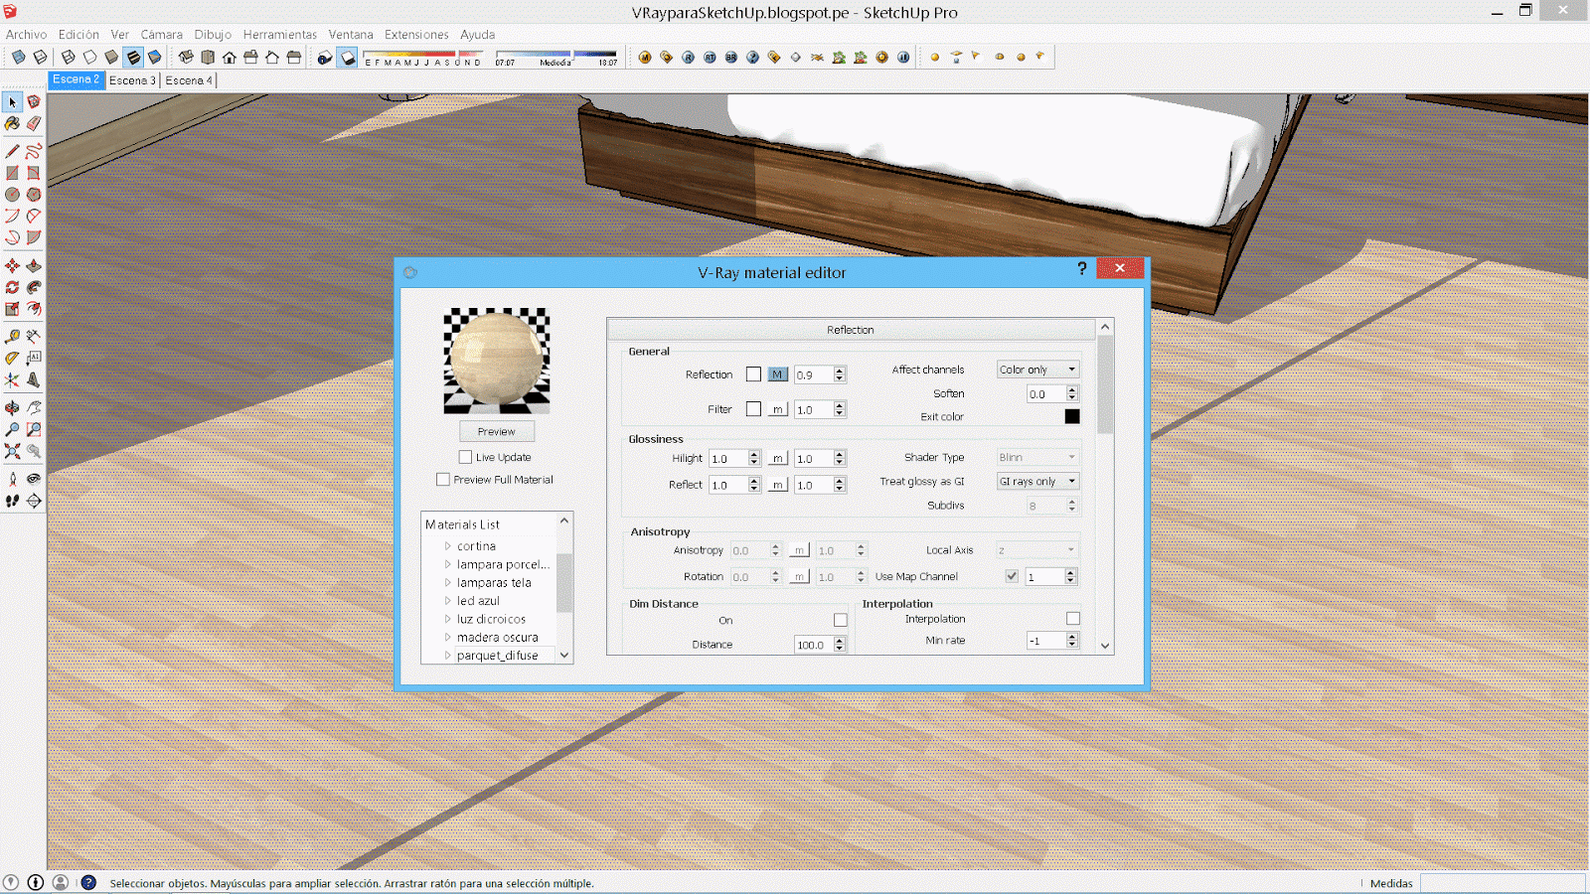The height and width of the screenshot is (894, 1590).
Task: Open the Extensiones menu
Action: coord(416,34)
